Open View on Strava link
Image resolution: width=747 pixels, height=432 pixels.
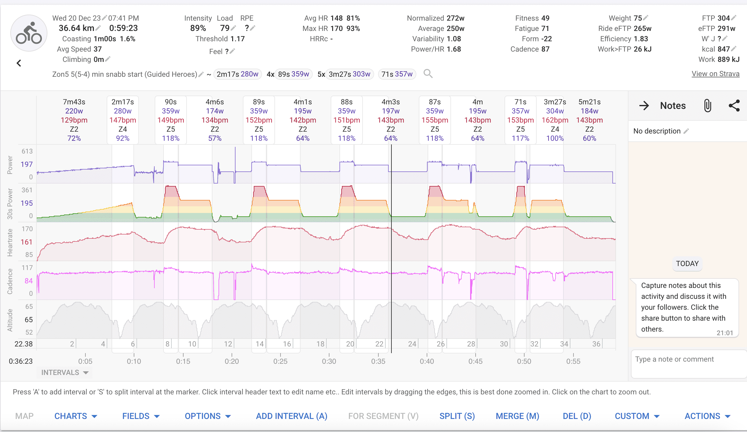pos(715,74)
